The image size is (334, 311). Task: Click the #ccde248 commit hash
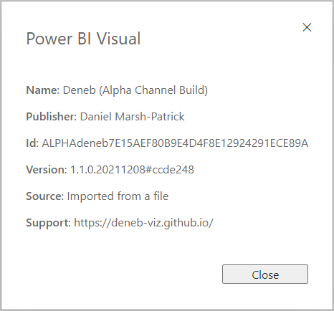[170, 170]
